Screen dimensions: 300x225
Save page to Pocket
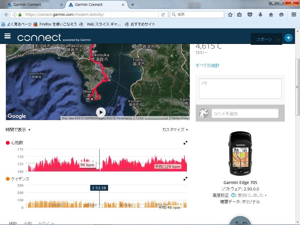250,15
